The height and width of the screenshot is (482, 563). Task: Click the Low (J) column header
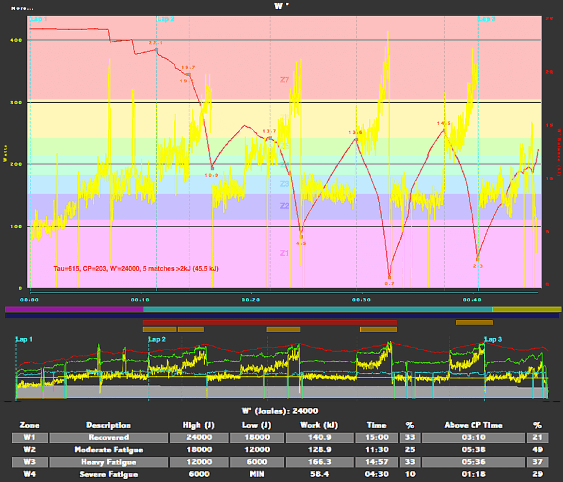[256, 425]
